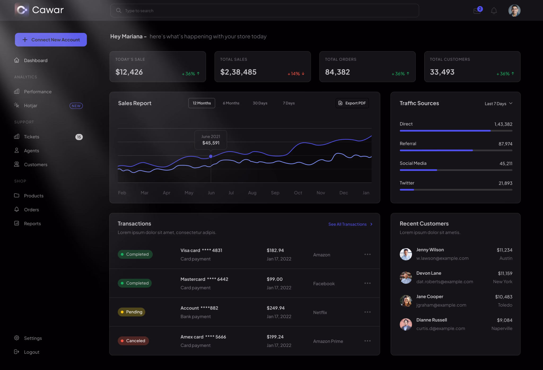Click inside the search field
Screen dimensions: 543x370
tap(265, 11)
